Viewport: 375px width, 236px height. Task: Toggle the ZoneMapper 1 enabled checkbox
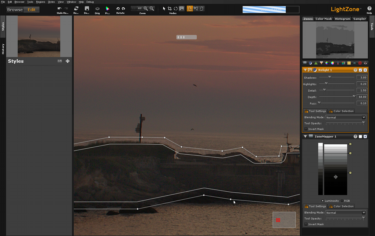coord(360,136)
